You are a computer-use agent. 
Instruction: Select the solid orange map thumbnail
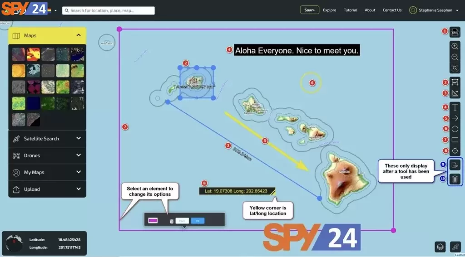click(18, 71)
